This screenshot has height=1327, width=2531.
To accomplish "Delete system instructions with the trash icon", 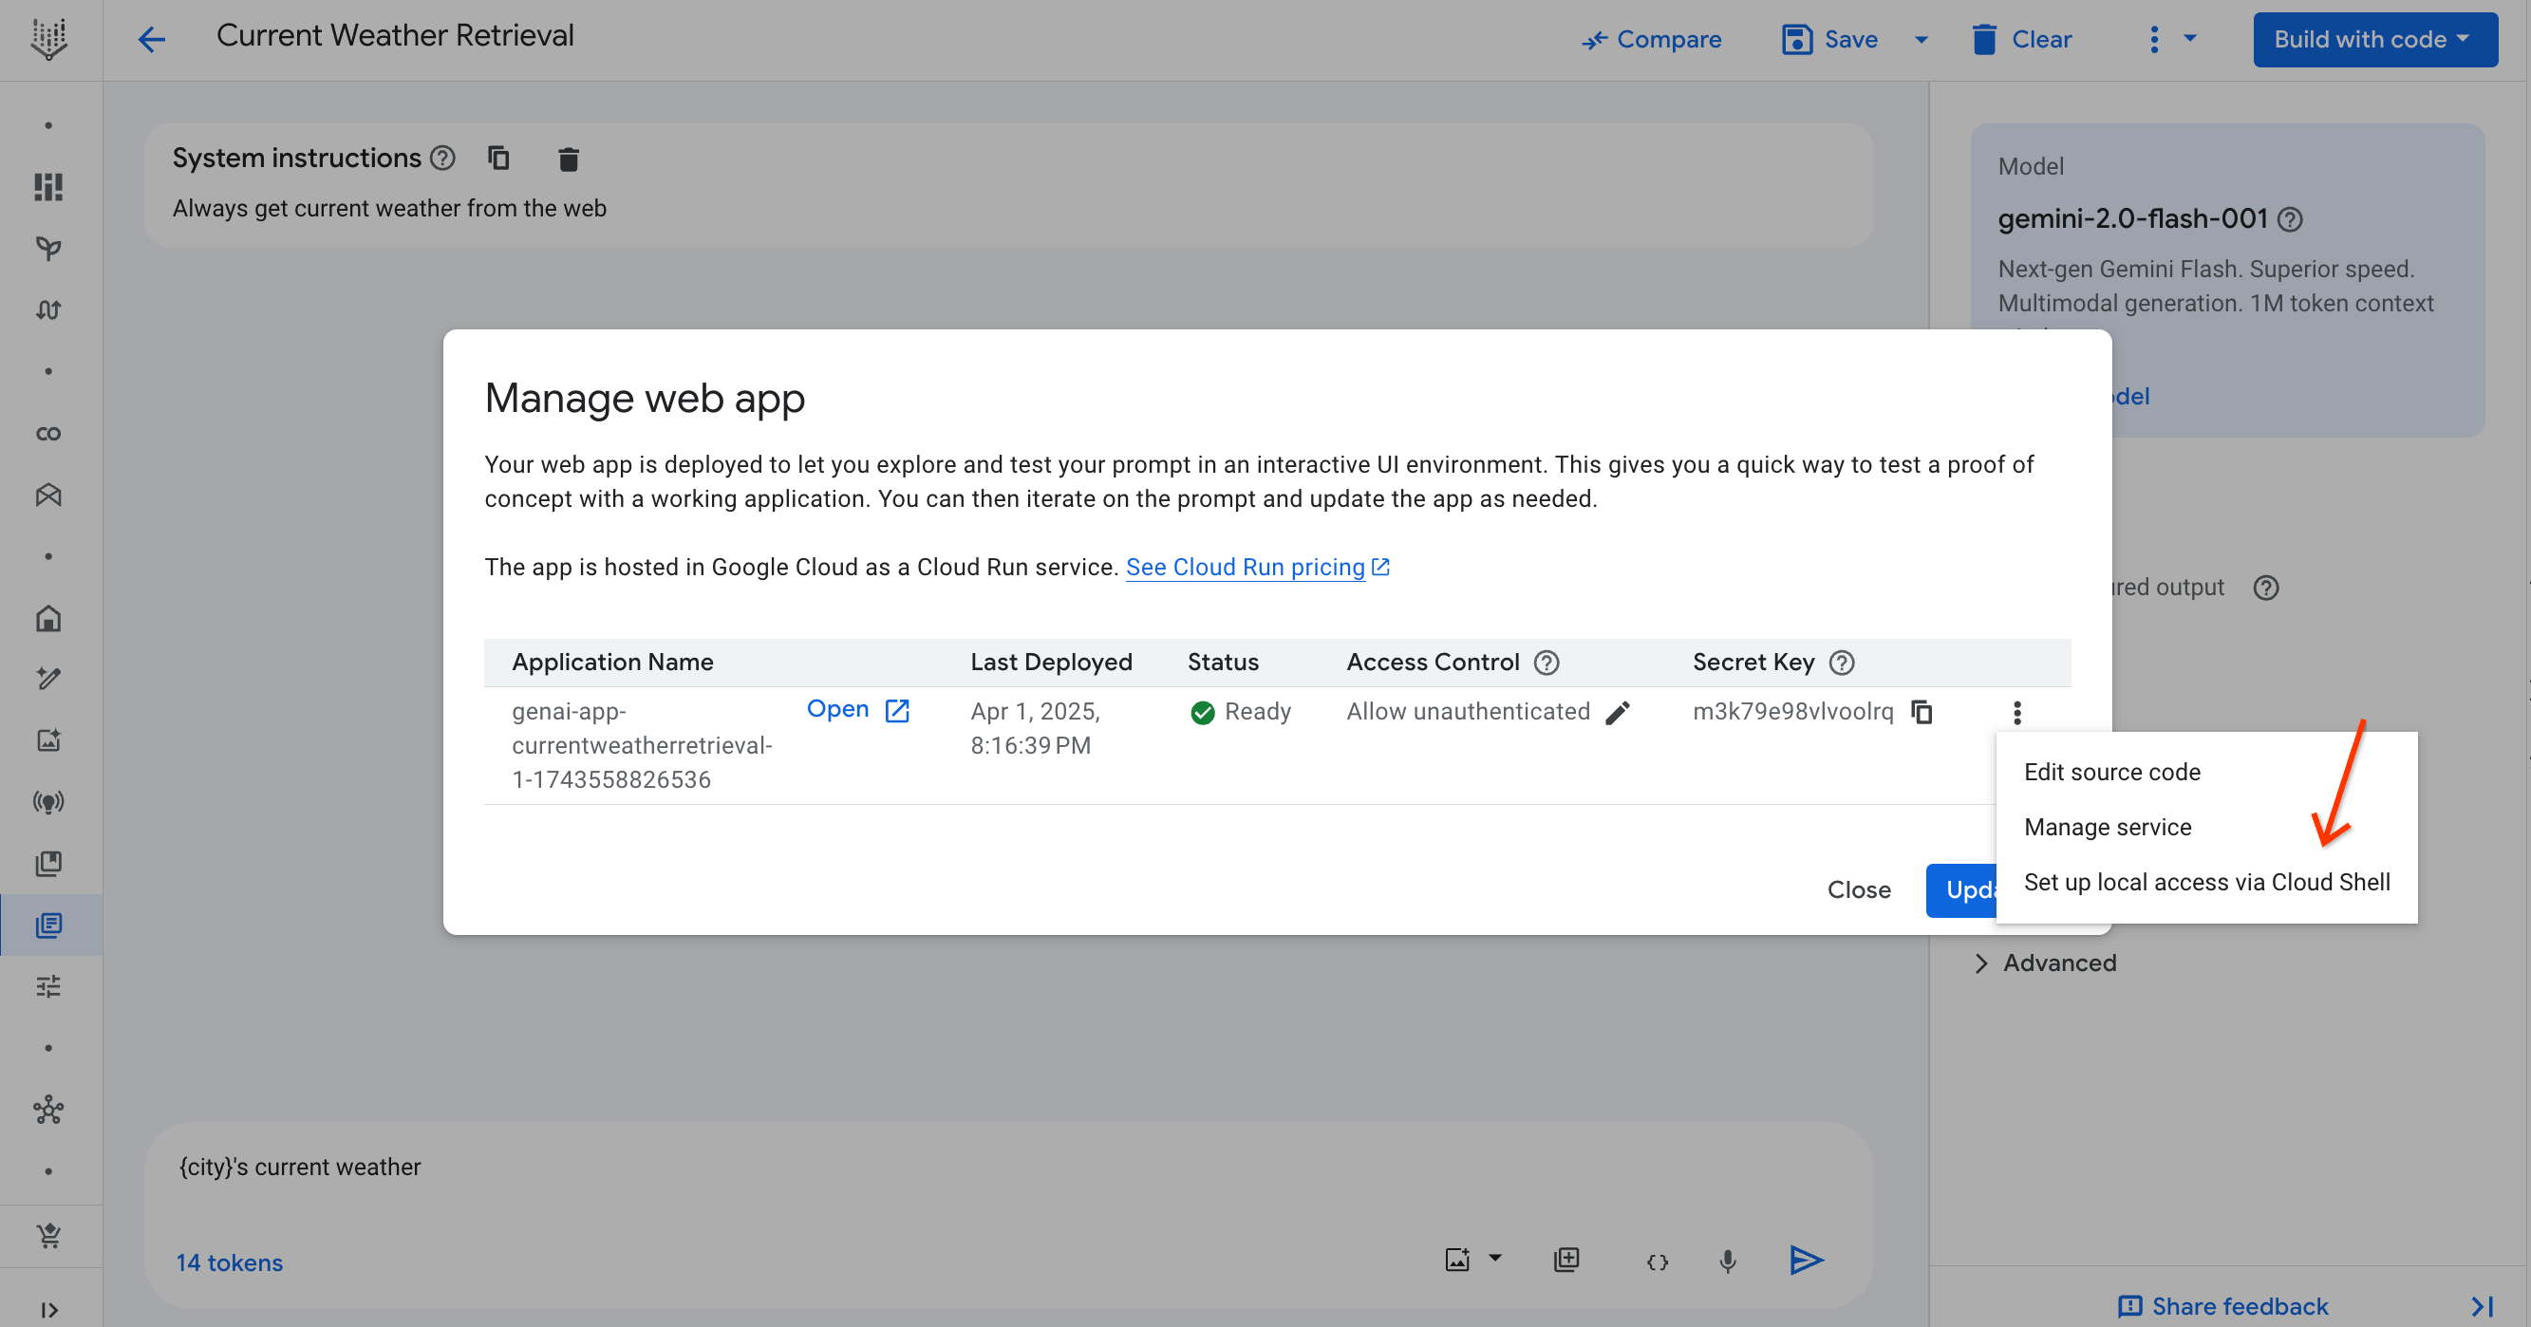I will (x=568, y=159).
